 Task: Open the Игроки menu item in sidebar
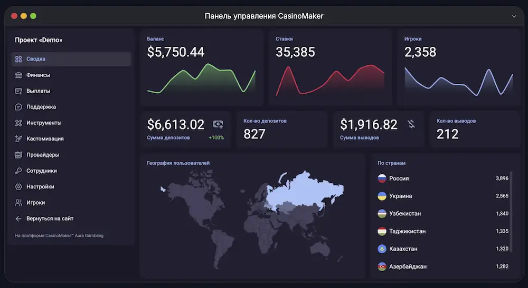35,203
